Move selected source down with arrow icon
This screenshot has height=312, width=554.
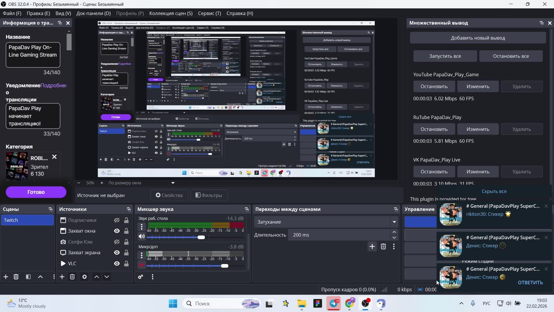pyautogui.click(x=107, y=277)
